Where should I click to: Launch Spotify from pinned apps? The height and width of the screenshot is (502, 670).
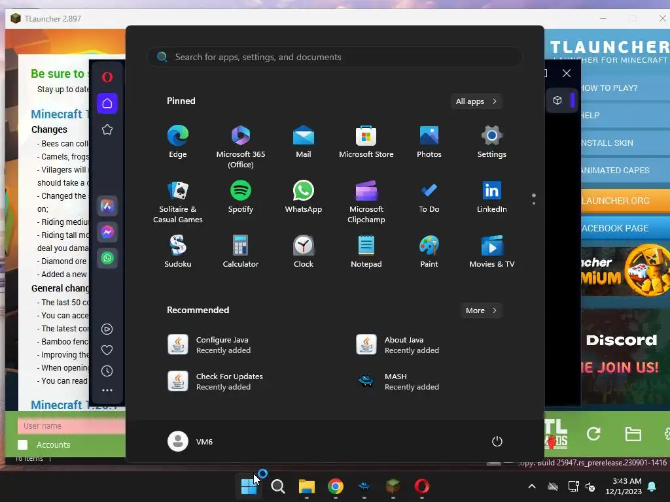[x=241, y=197]
